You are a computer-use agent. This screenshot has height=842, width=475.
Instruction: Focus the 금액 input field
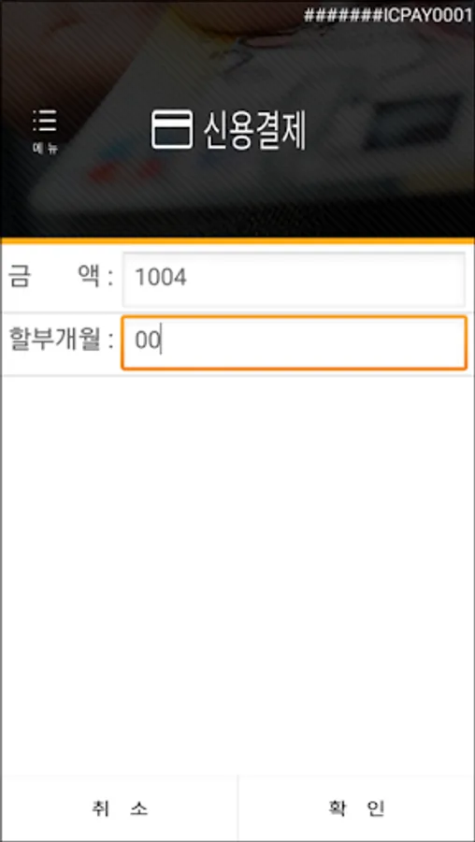(294, 279)
